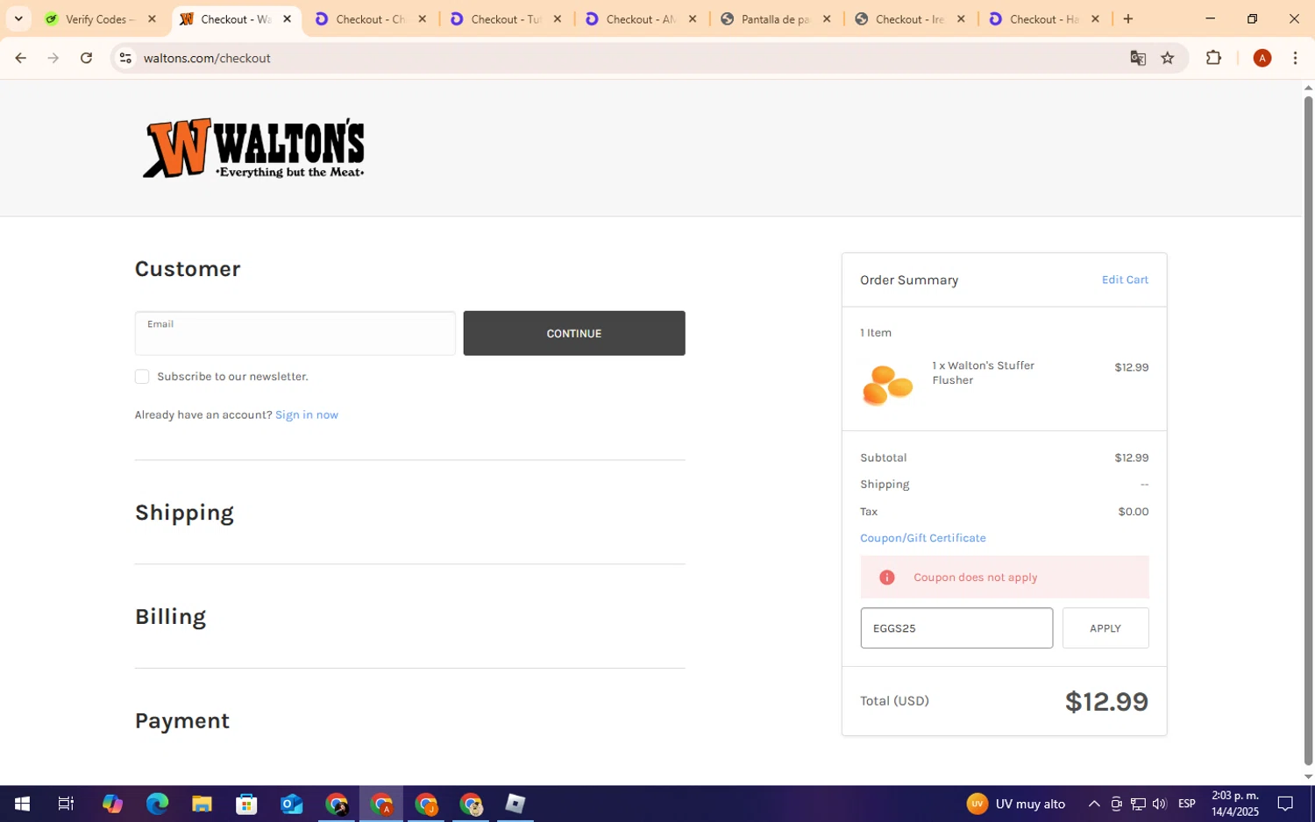This screenshot has width=1315, height=822.
Task: Open the volume control in system tray
Action: (1159, 804)
